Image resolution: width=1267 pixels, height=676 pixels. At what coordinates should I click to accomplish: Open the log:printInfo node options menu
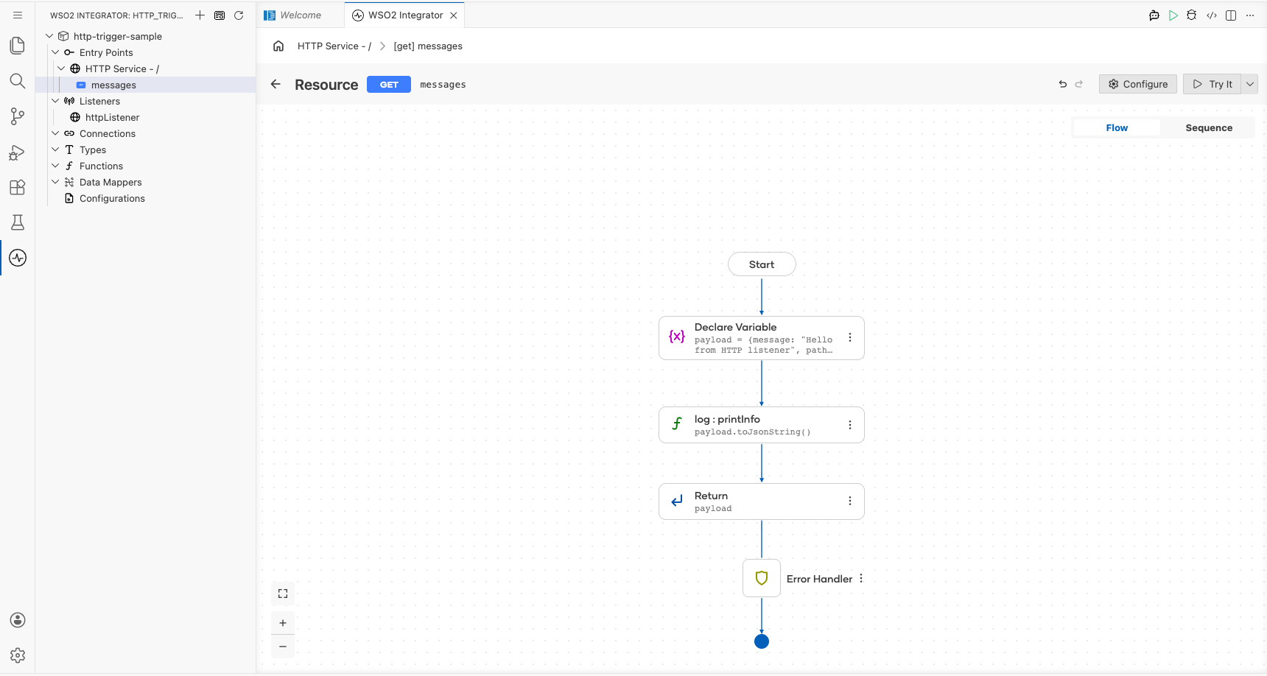click(x=850, y=425)
